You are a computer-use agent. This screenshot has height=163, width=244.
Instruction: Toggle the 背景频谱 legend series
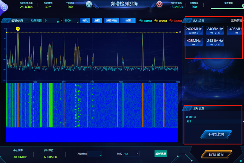tap(176, 21)
